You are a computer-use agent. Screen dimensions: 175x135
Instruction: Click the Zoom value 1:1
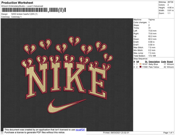(x=169, y=13)
